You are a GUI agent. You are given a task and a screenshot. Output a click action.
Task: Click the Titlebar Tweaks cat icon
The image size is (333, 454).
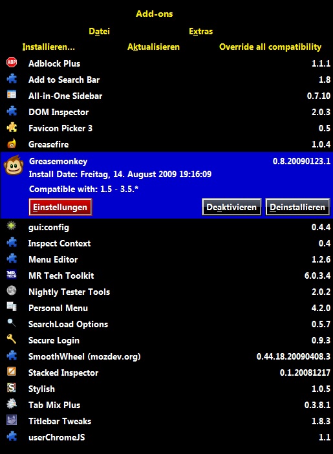tap(12, 420)
